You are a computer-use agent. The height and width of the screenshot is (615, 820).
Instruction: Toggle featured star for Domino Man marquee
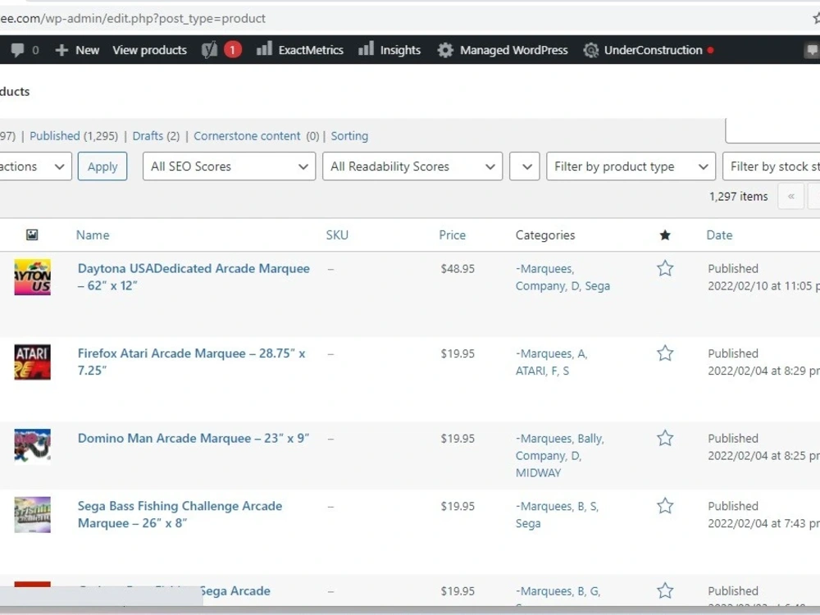click(665, 438)
